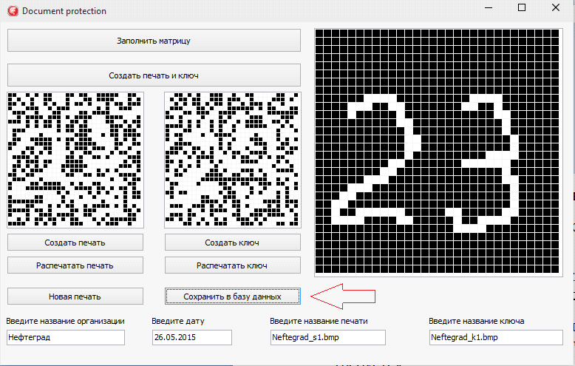Image resolution: width=575 pixels, height=366 pixels.
Task: Click label Введите название печати
Action: (x=319, y=321)
